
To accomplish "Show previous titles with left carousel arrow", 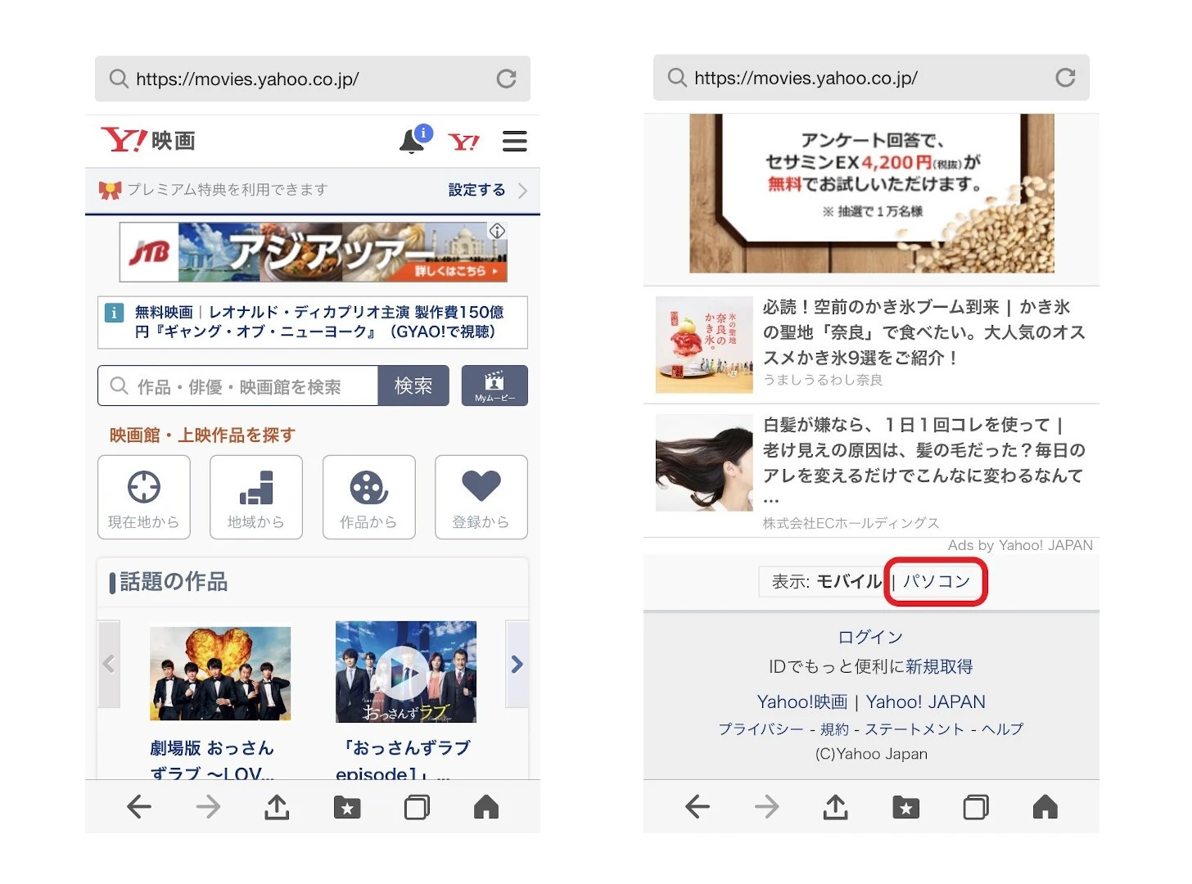I will [109, 664].
